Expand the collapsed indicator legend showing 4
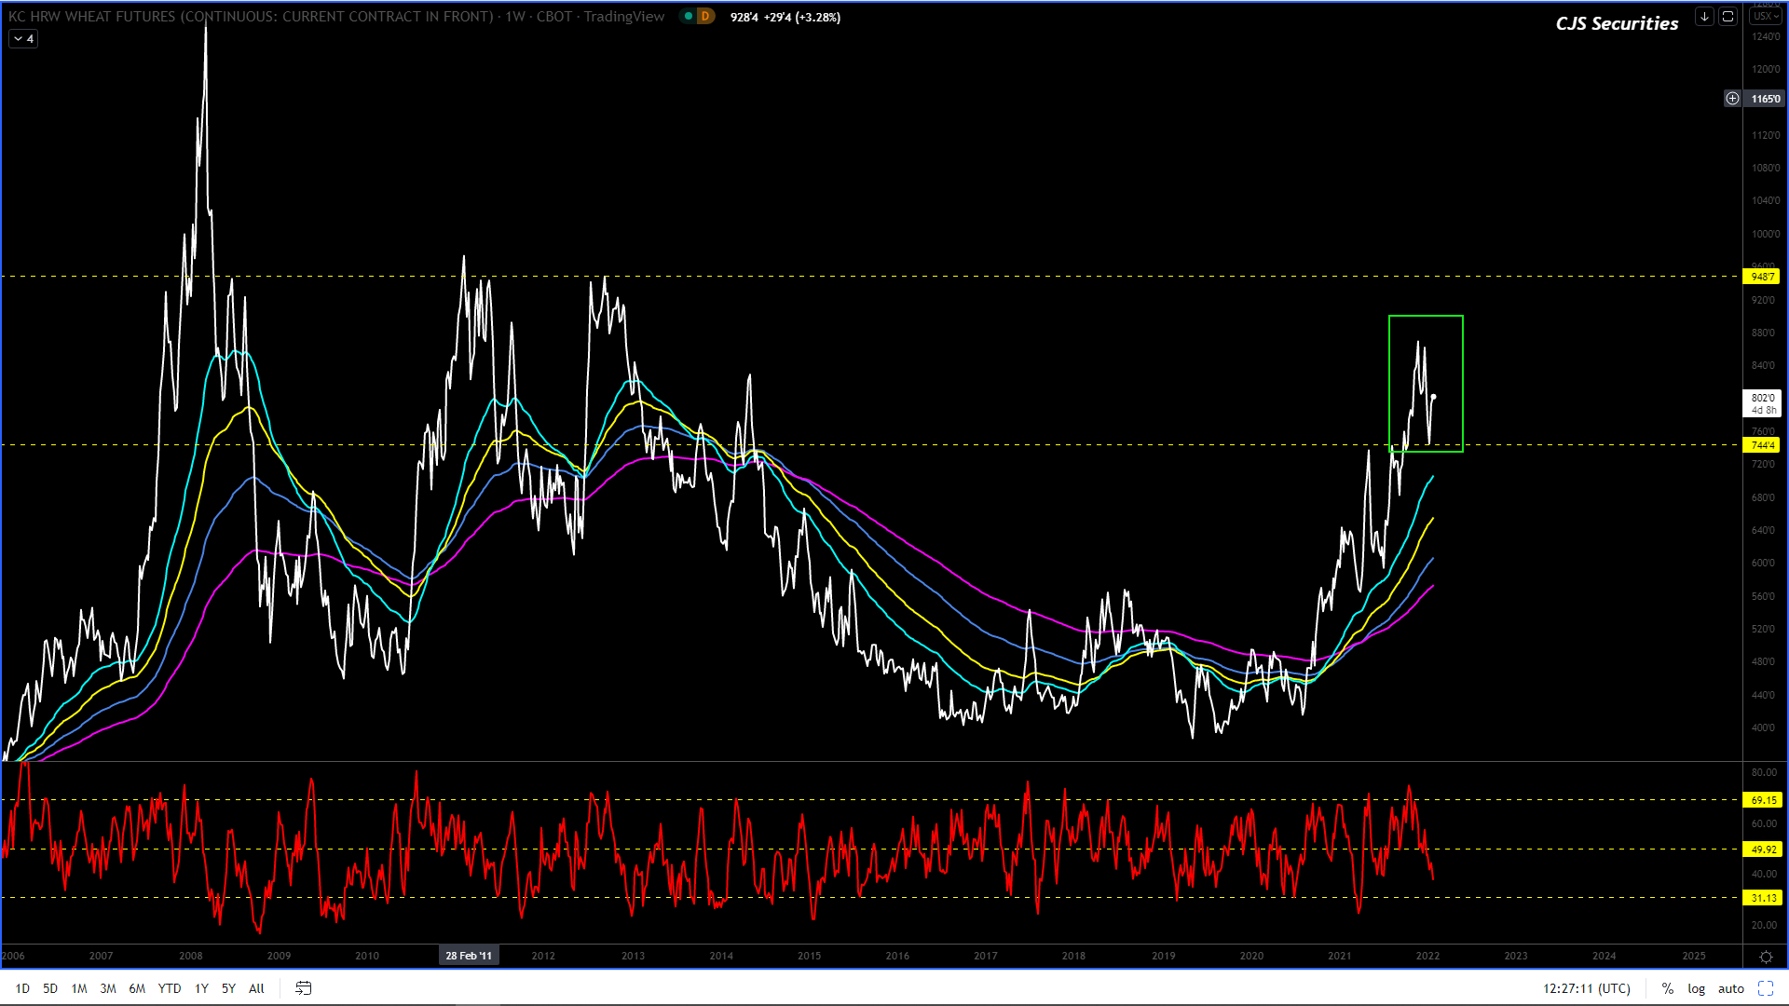 [x=23, y=39]
